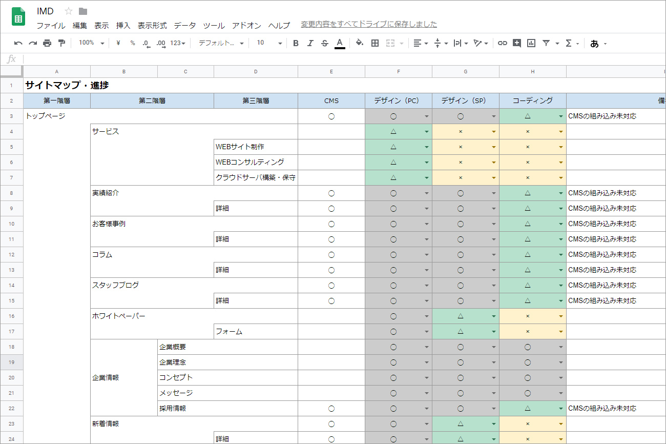
Task: Open the データ menu
Action: (185, 25)
